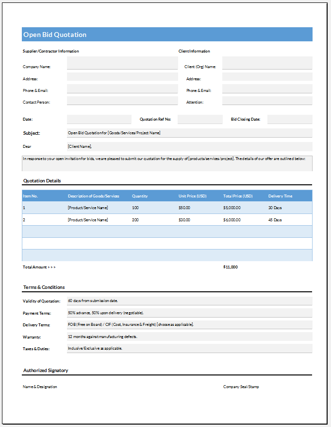Select the Client (Org) Name field
331x427 pixels.
tap(267, 64)
